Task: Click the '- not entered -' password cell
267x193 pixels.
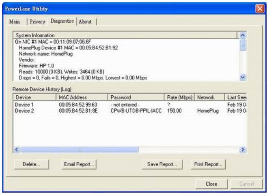Action: [125, 105]
